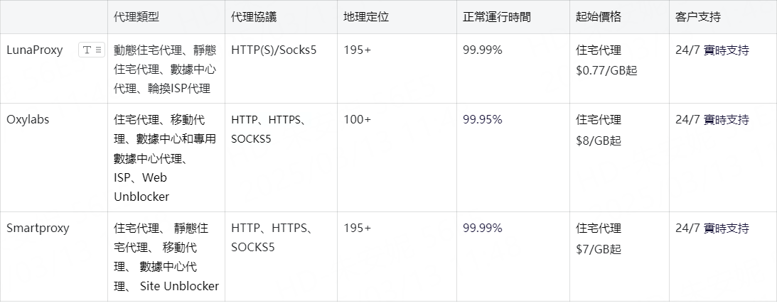The height and width of the screenshot is (303, 777).
Task: Open Smartproxy's 實時支持 link
Action: coord(726,228)
